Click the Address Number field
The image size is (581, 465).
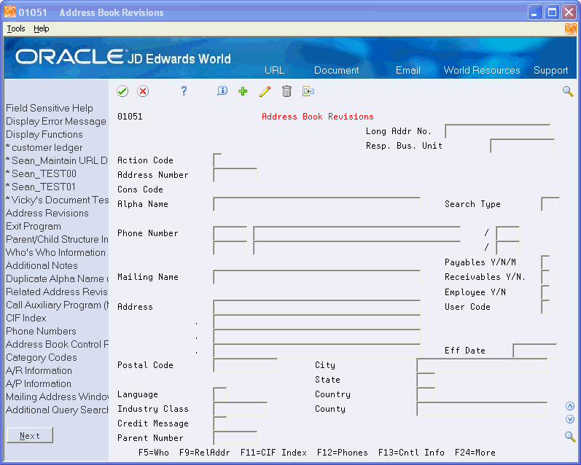pos(235,175)
